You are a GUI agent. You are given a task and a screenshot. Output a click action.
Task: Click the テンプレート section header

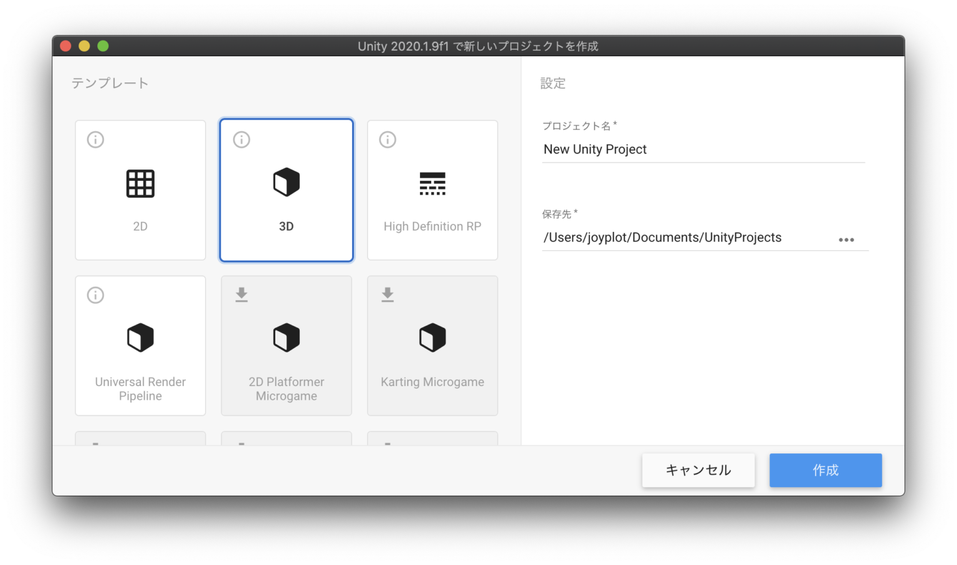click(110, 82)
